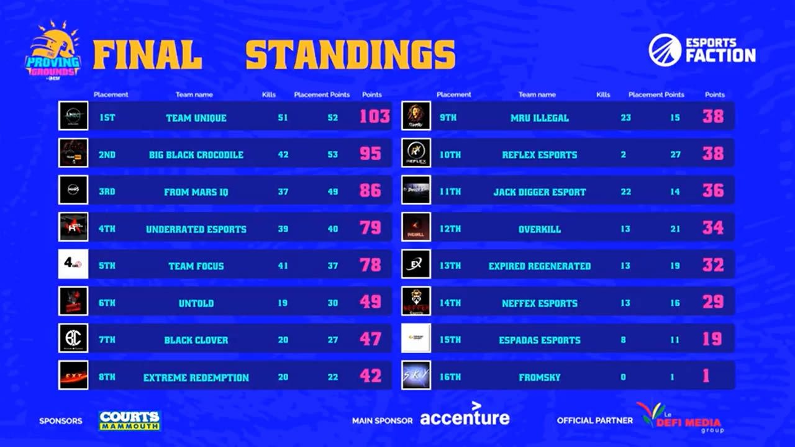The height and width of the screenshot is (447, 795).
Task: Click the FromSky team logo
Action: point(416,375)
